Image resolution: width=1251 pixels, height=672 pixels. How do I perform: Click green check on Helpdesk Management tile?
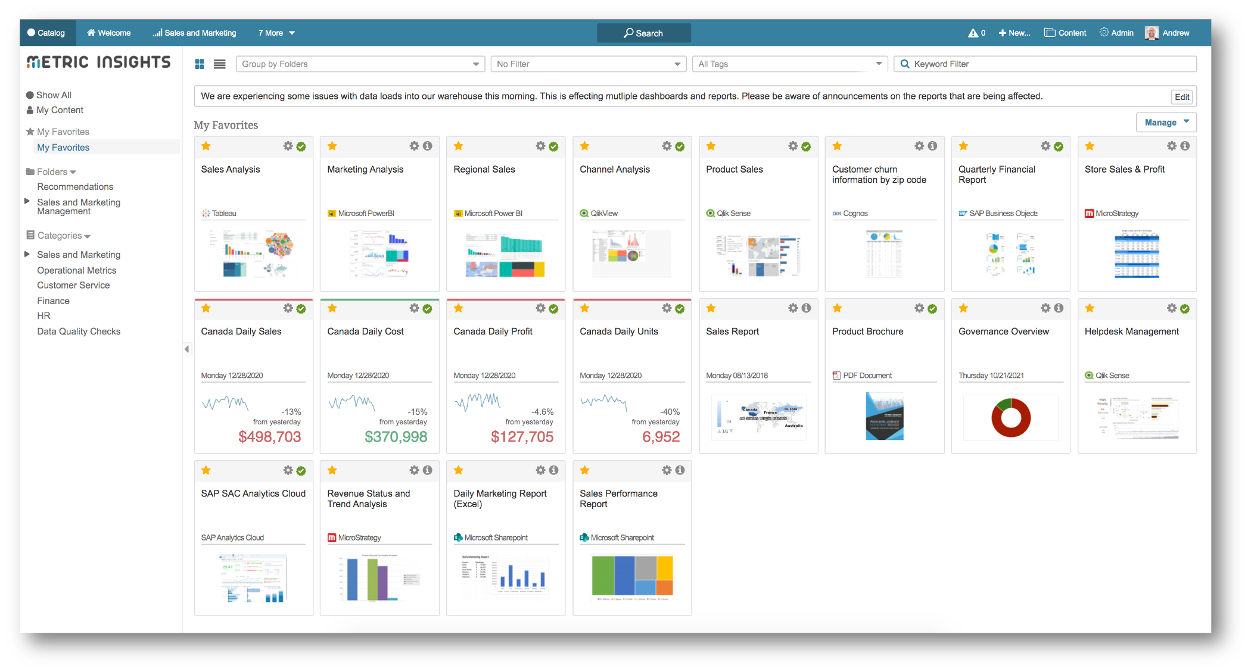[x=1185, y=308]
